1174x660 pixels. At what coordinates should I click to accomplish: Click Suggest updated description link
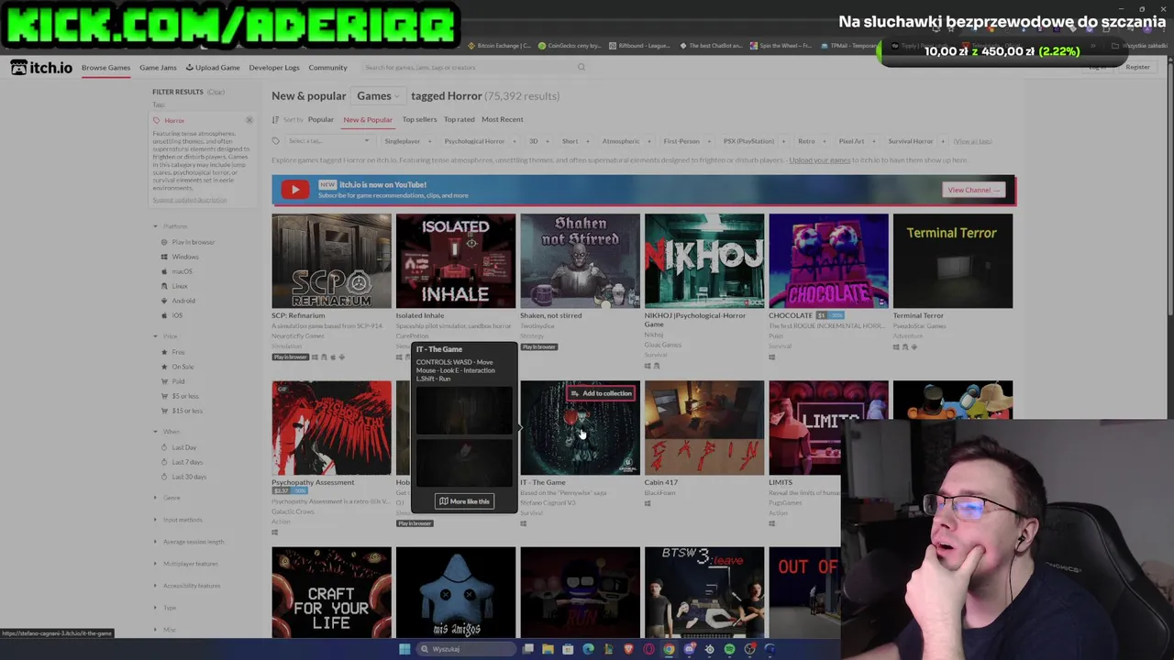click(x=190, y=200)
